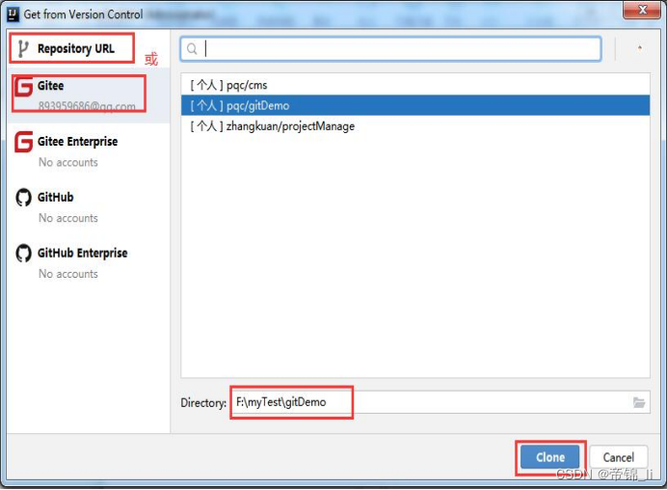
Task: Click 'No accounts' under Gitee Enterprise
Action: [68, 162]
